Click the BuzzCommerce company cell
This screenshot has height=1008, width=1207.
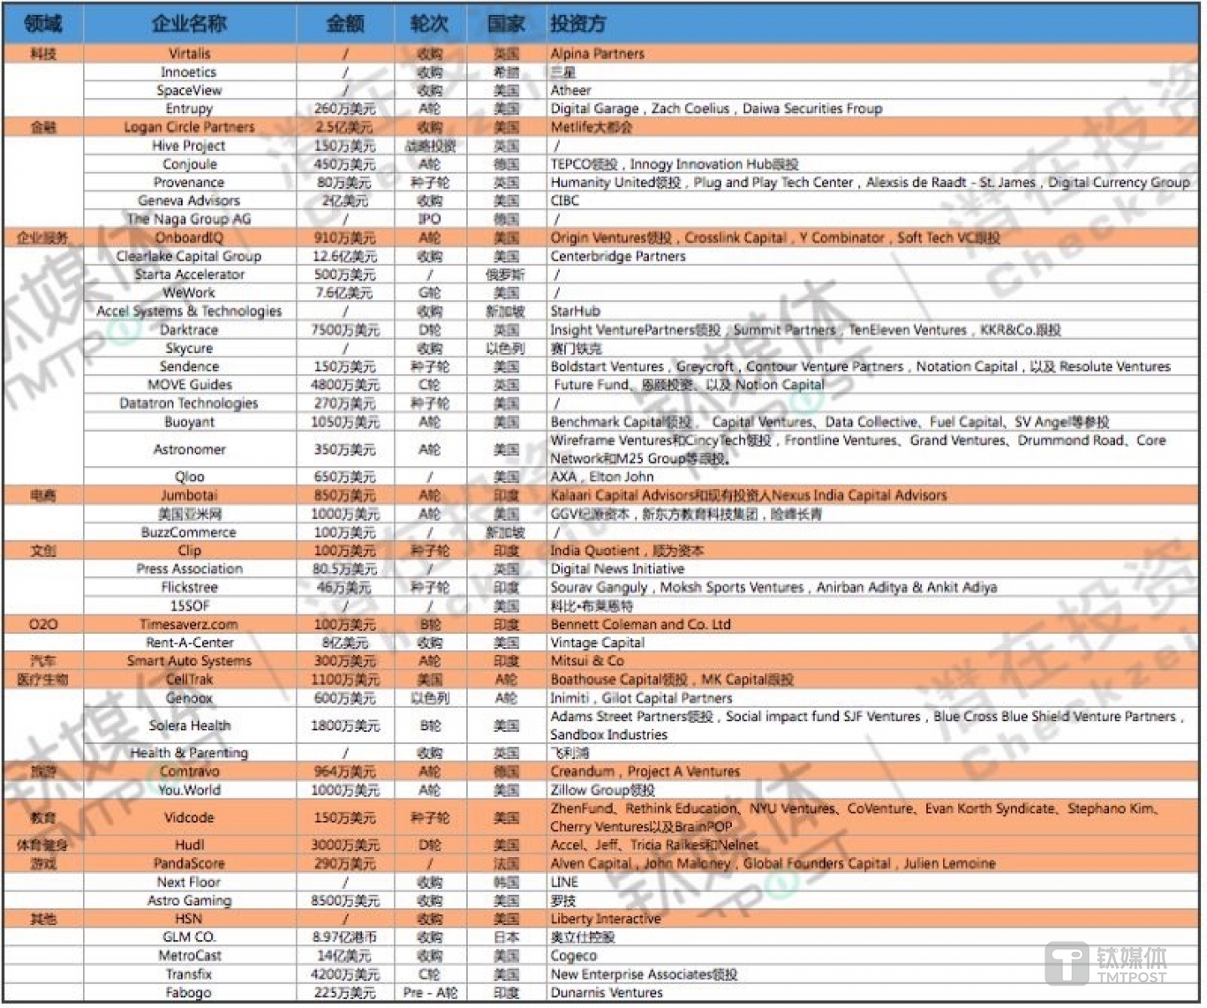(x=189, y=533)
